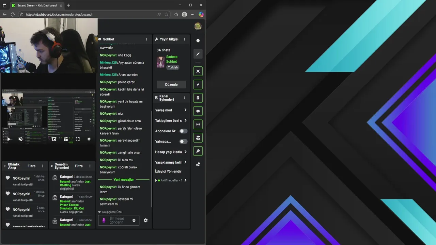The height and width of the screenshot is (245, 436).
Task: Open picture-in-picture from stream preview controls
Action: click(x=54, y=139)
